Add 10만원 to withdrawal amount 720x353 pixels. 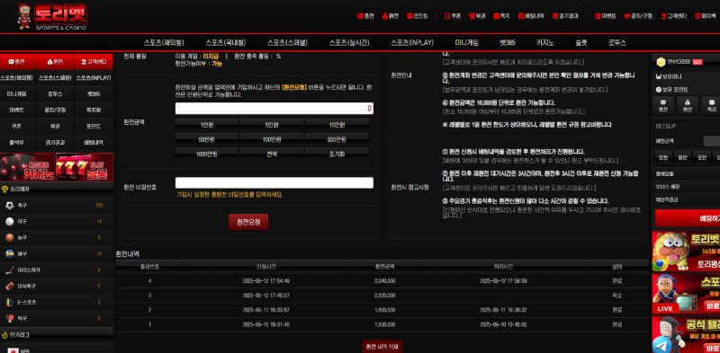click(337, 125)
